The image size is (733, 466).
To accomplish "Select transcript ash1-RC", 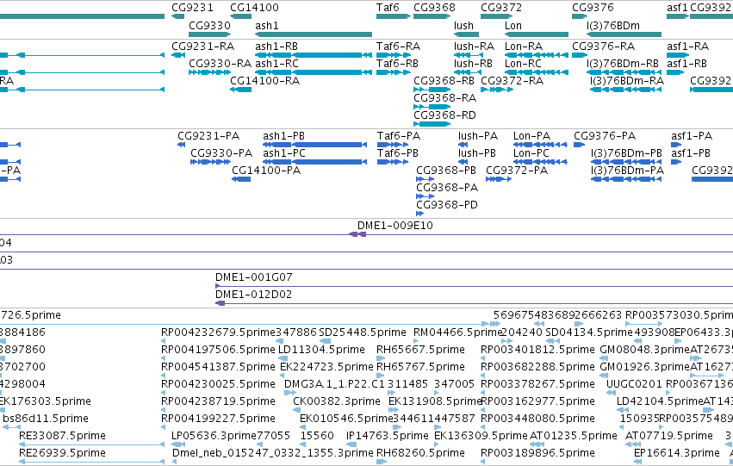I will point(314,72).
